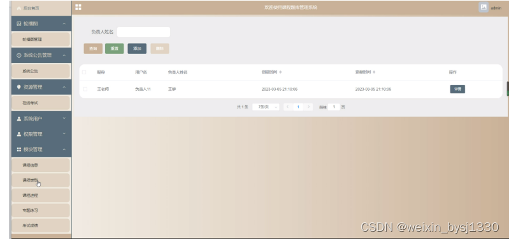The height and width of the screenshot is (240, 509).
Task: Go to next page arrow in pagination
Action: pyautogui.click(x=308, y=107)
